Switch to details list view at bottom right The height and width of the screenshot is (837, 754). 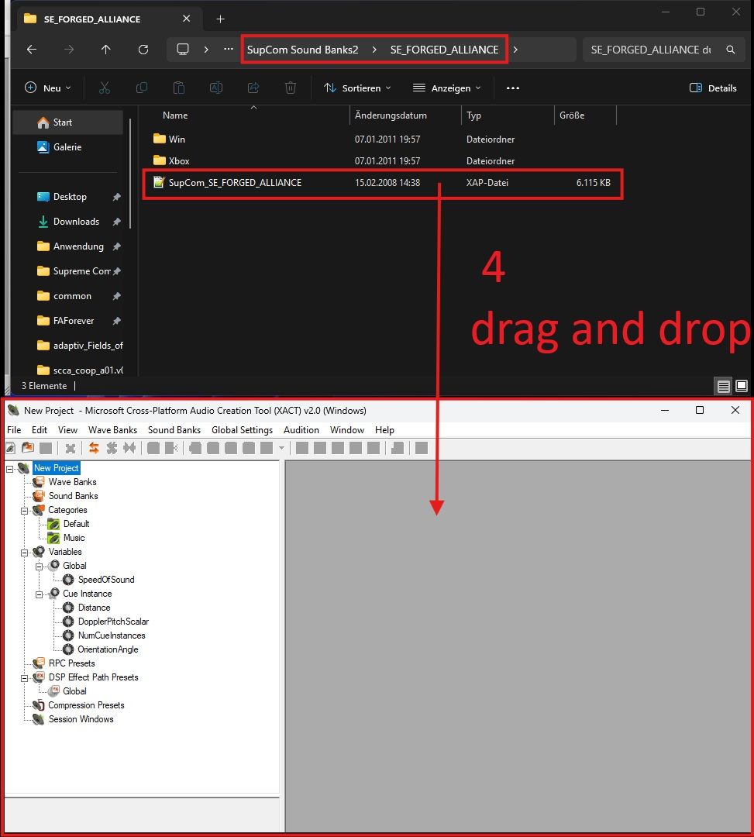[723, 386]
